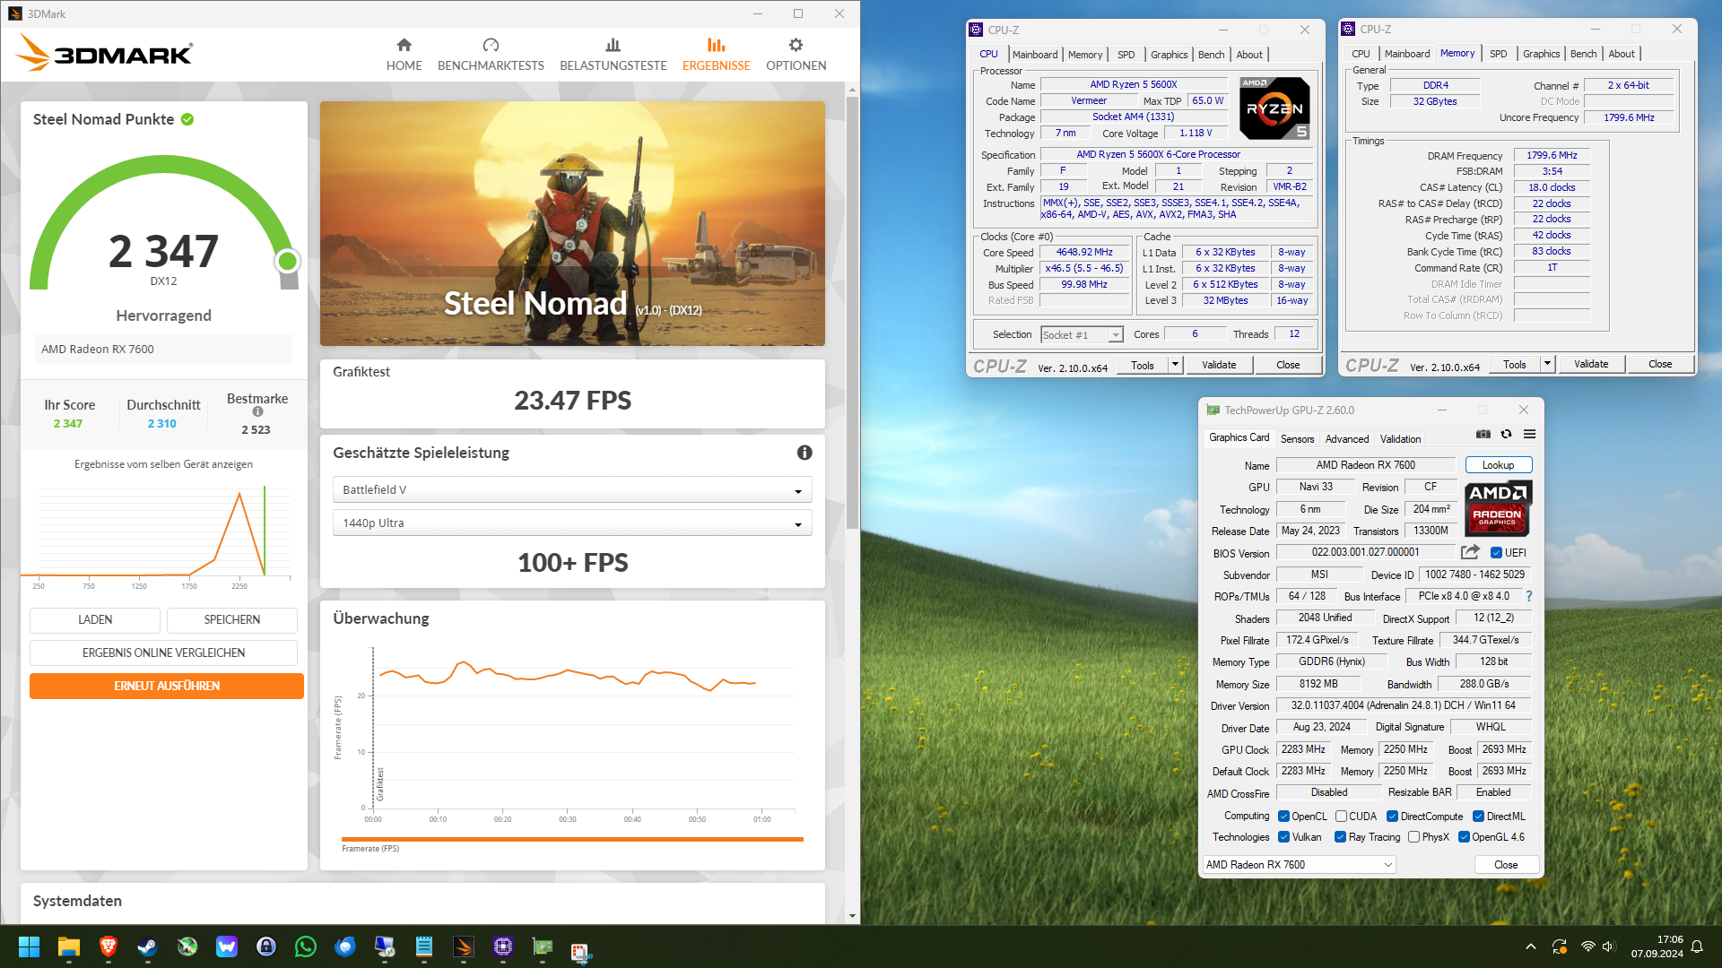
Task: Open Brave browser from taskbar
Action: 109,946
